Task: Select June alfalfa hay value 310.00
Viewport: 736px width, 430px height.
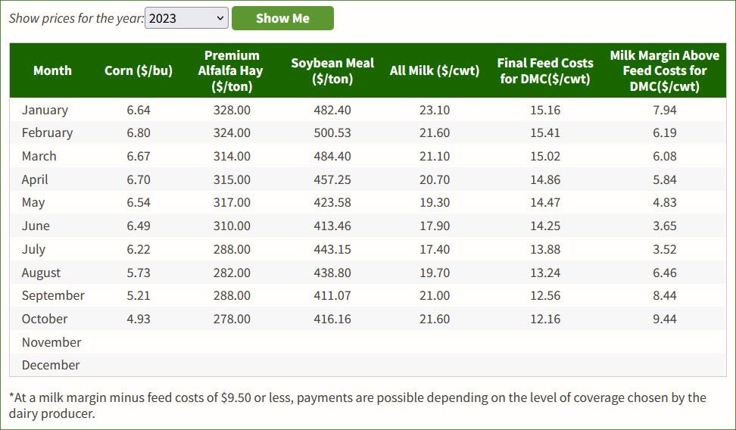Action: pyautogui.click(x=232, y=226)
